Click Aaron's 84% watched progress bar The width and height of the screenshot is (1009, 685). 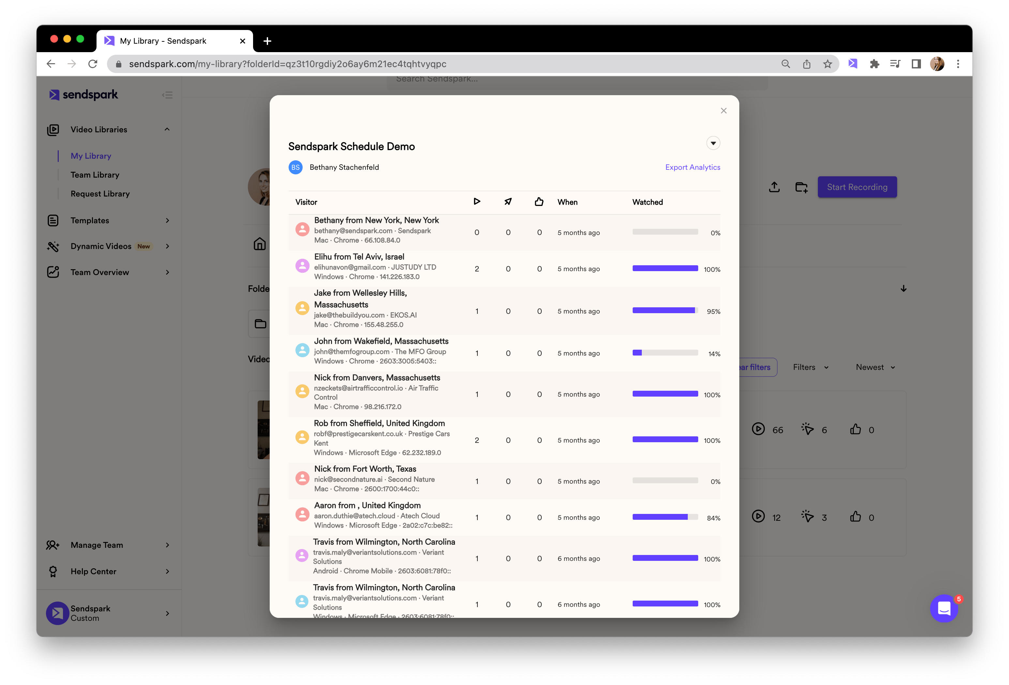pos(665,517)
